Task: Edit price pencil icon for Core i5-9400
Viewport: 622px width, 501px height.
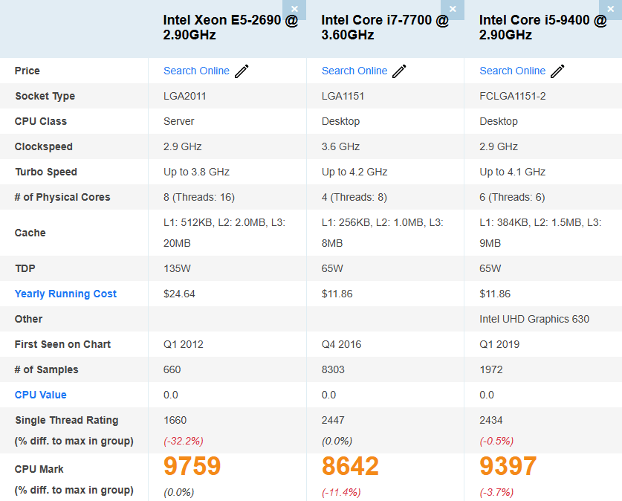Action: click(557, 71)
